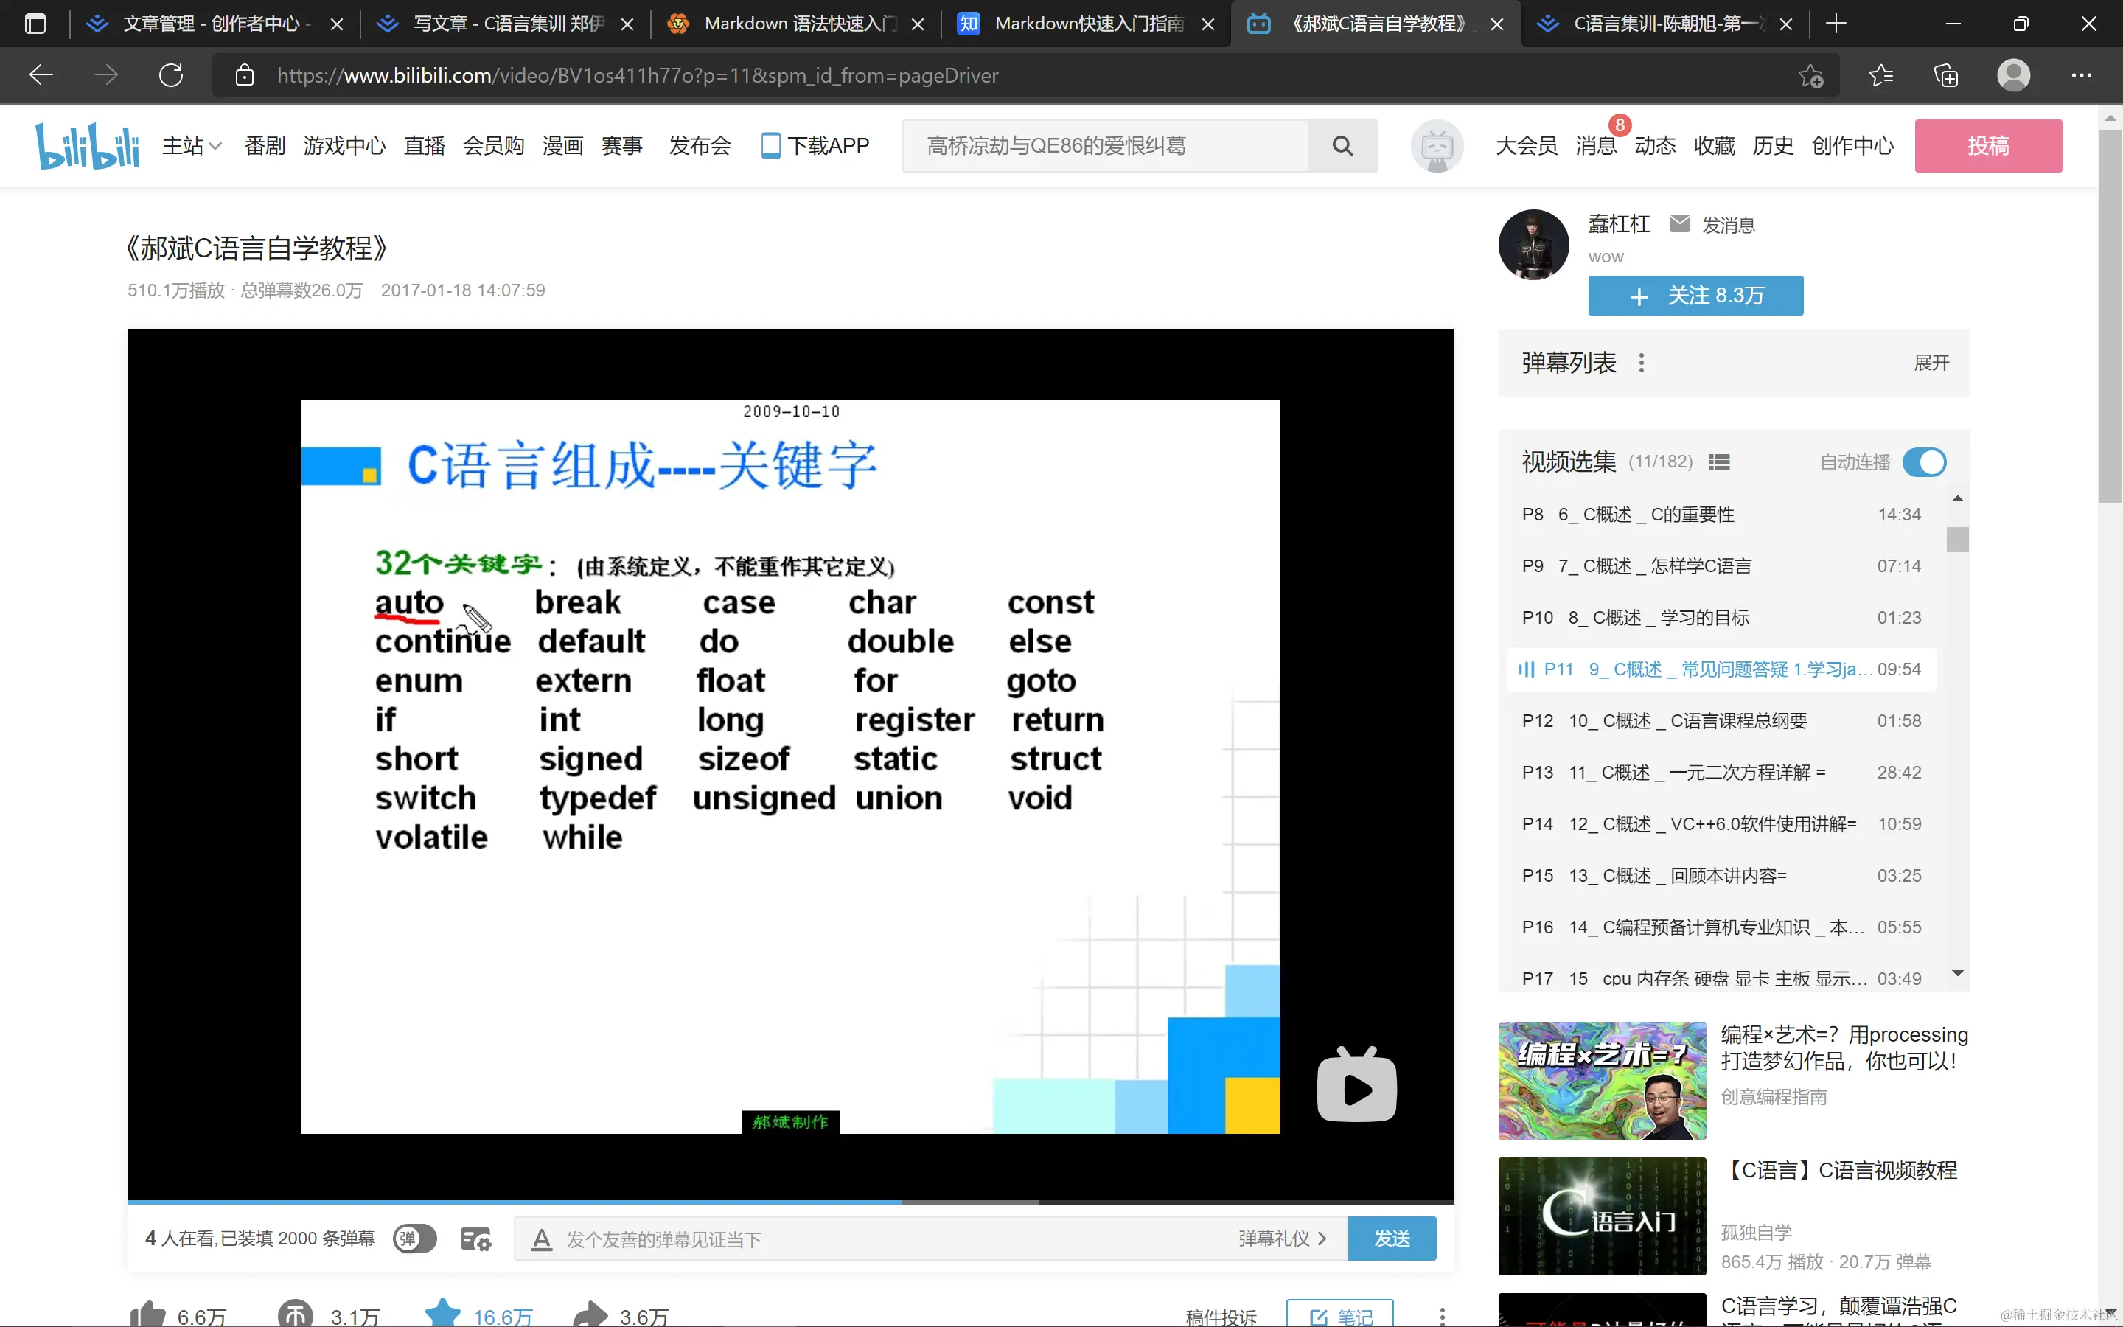Viewport: 2123px width, 1327px height.
Task: Toggle the auto-play (自动连播) switch
Action: (x=1924, y=462)
